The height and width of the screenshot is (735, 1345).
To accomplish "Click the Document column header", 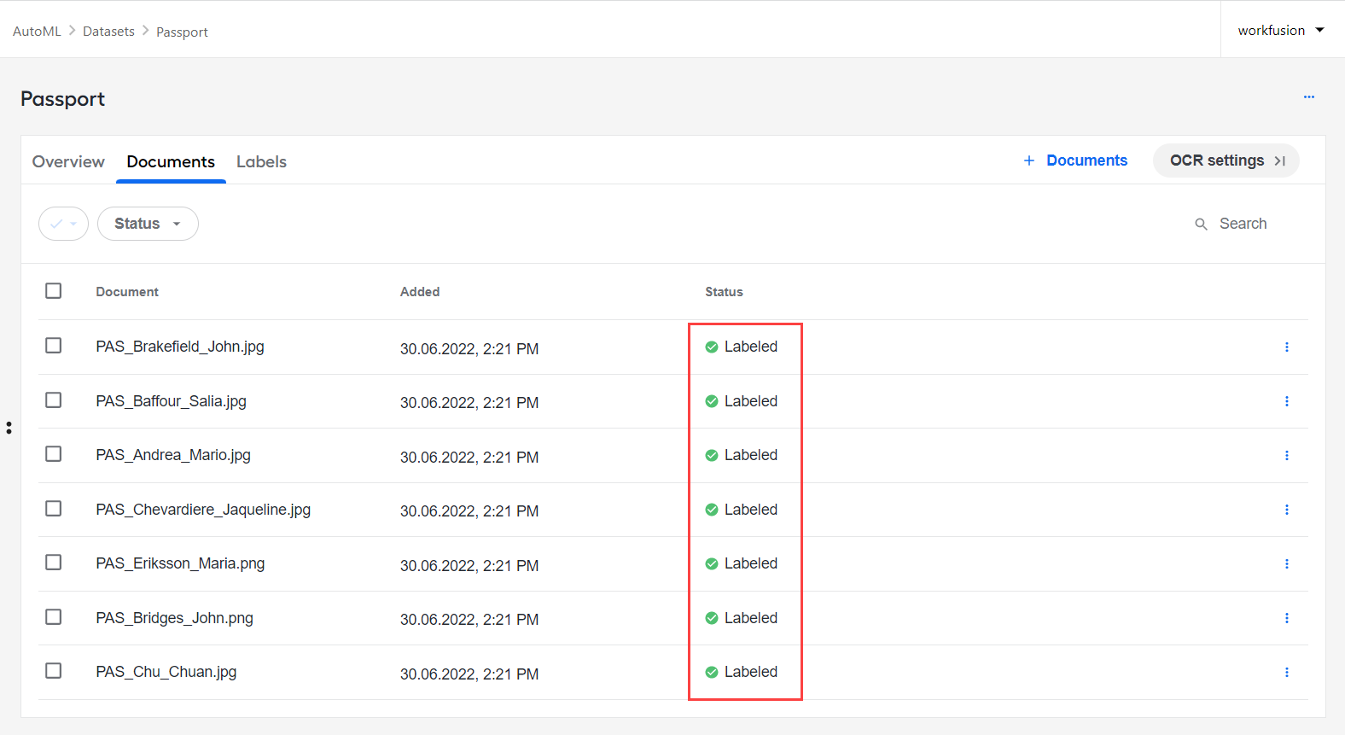I will coord(127,292).
